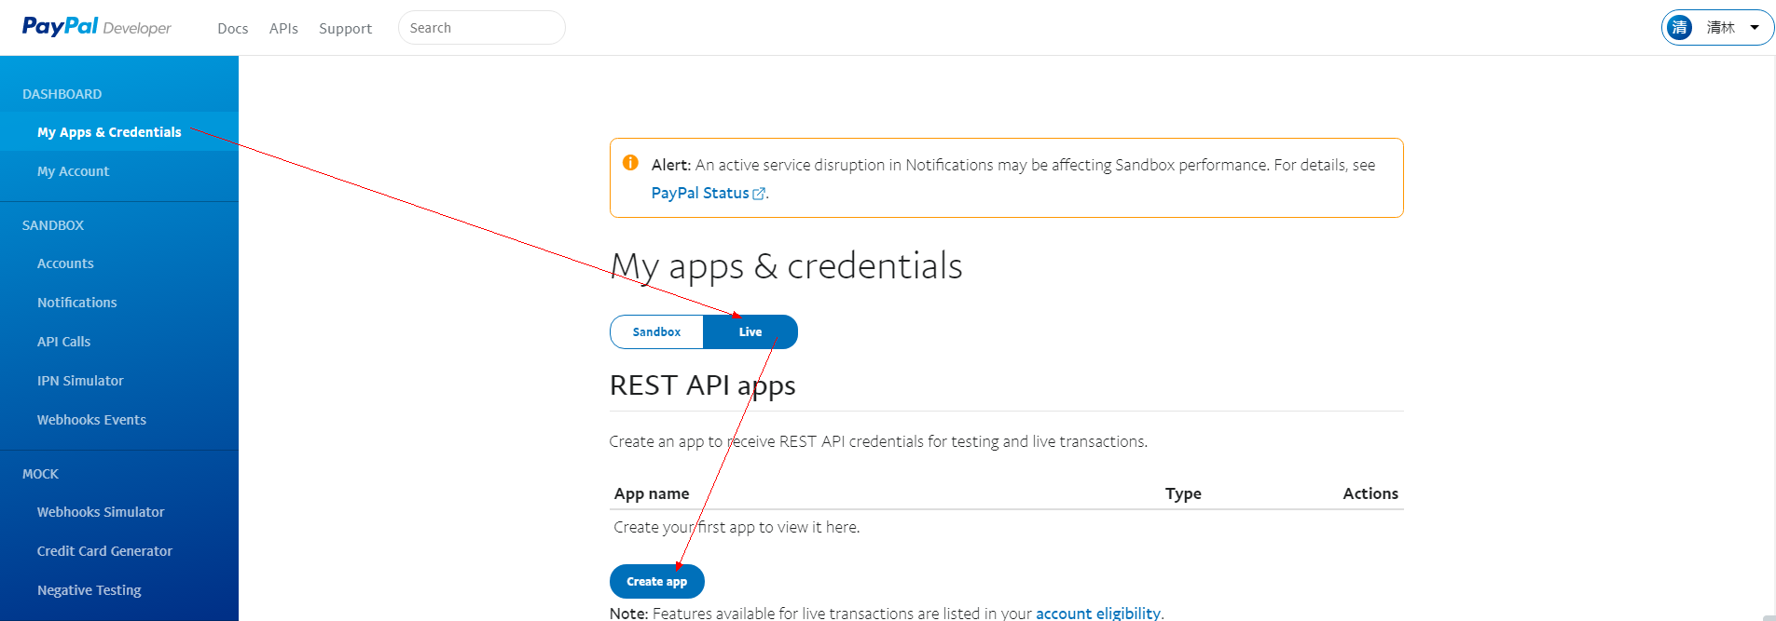Click the Search input field
Viewport: 1776px width, 621px height.
(481, 28)
